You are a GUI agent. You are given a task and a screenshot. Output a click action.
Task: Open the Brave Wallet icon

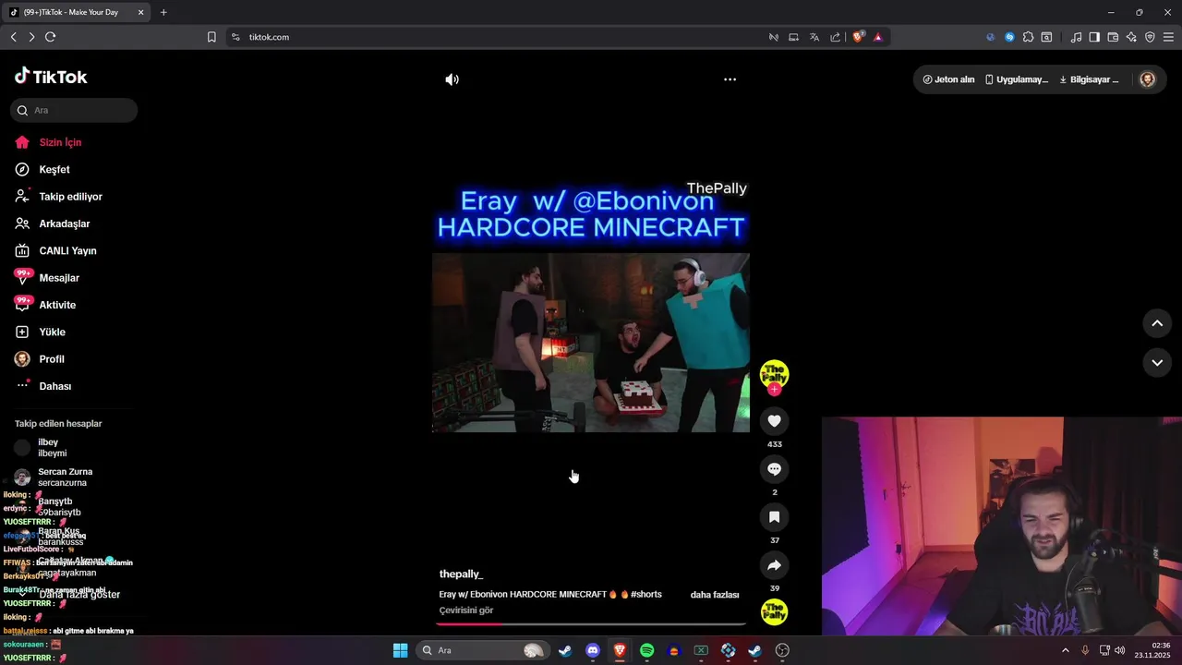[1113, 37]
